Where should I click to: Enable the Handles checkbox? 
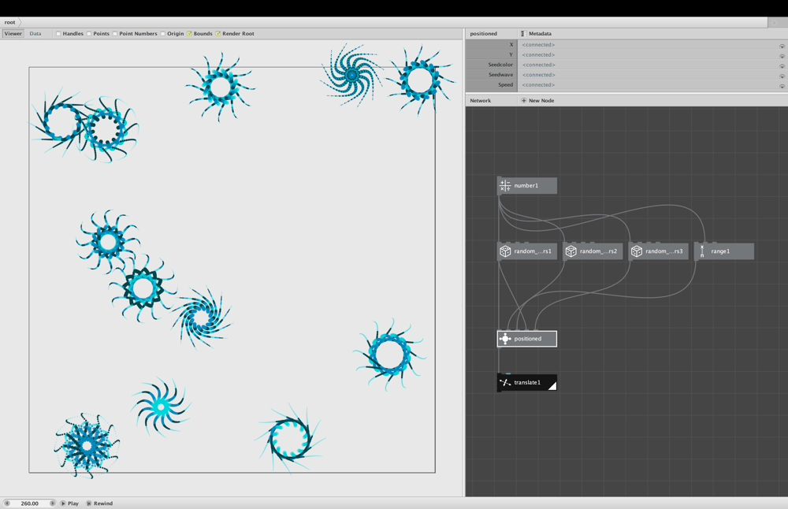(58, 34)
